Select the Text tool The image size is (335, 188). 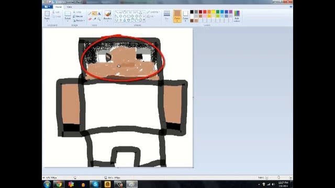tap(99, 14)
